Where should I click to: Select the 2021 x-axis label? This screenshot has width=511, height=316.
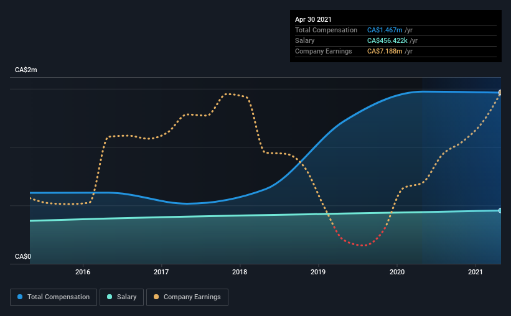[x=475, y=272]
